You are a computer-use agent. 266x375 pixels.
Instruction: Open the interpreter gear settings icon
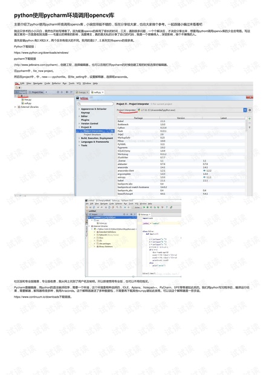[x=250, y=110]
